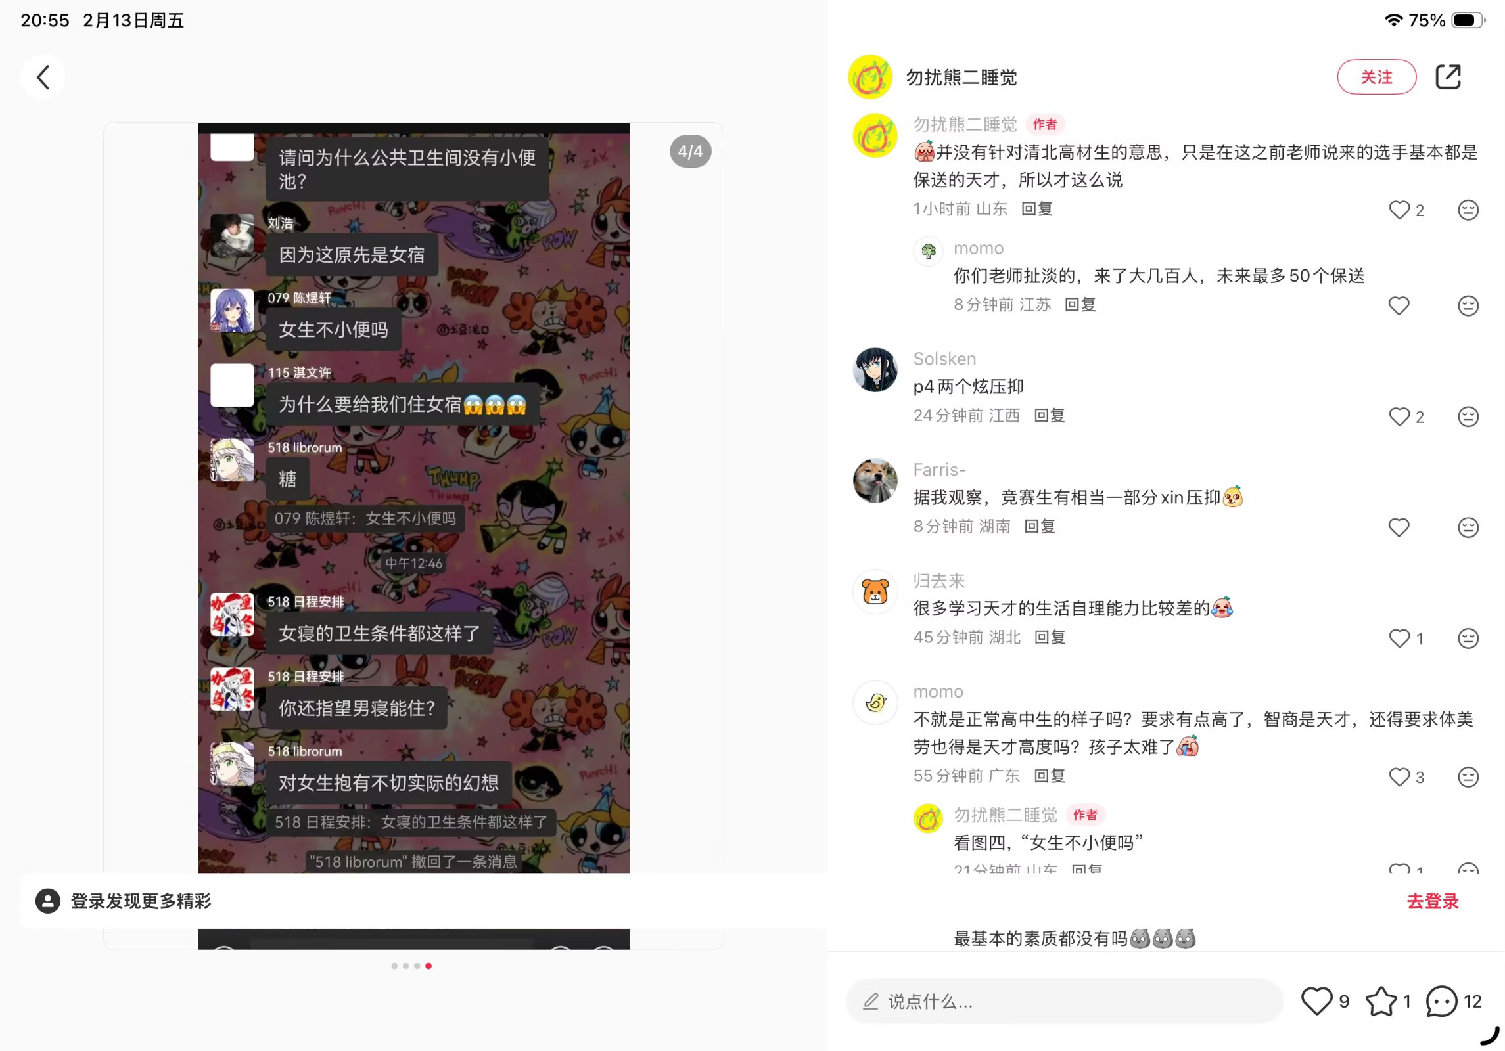Like the Jiangsu momo reply heart
Screen dimensions: 1505x1051
tap(1399, 305)
